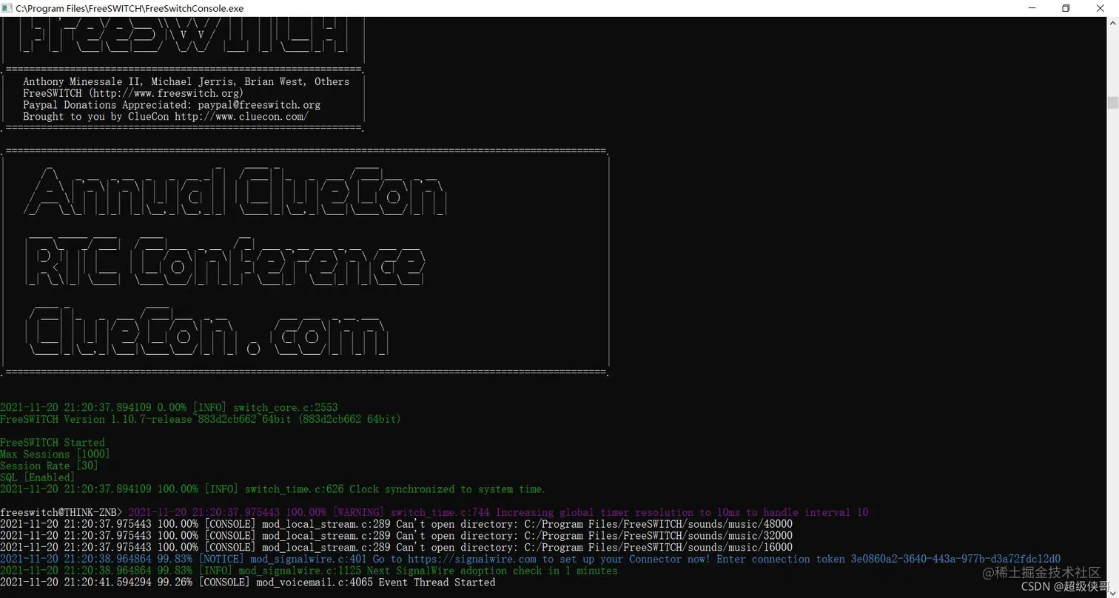Click the http://www.freeswitch.org URL text
Screen dimensions: 1119x598
[x=167, y=93]
